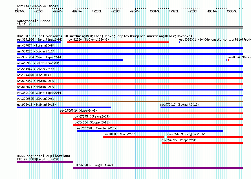251x179 pixels.
Task: Click the 49260k ruler tick label
Action: pyautogui.click(x=58, y=11)
